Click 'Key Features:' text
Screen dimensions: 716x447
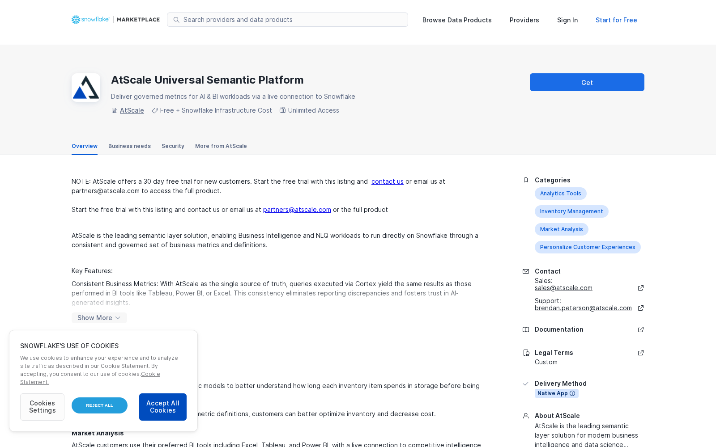[x=92, y=271]
